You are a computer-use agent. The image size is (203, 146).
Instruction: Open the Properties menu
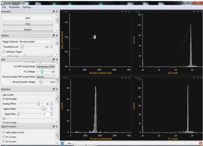tap(14, 7)
